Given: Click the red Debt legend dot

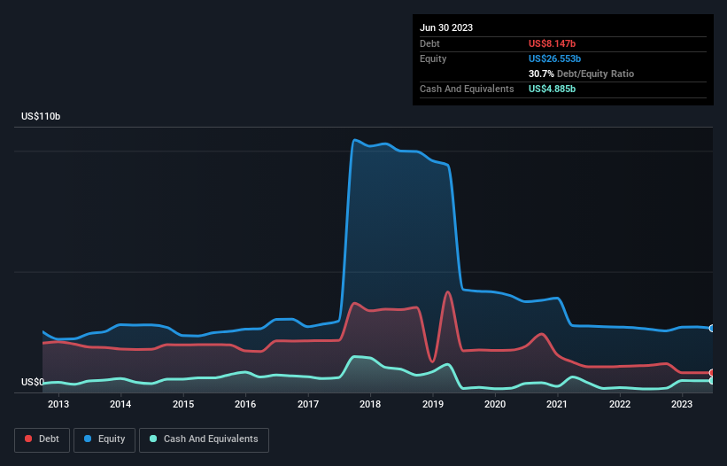Looking at the screenshot, I should 28,439.
